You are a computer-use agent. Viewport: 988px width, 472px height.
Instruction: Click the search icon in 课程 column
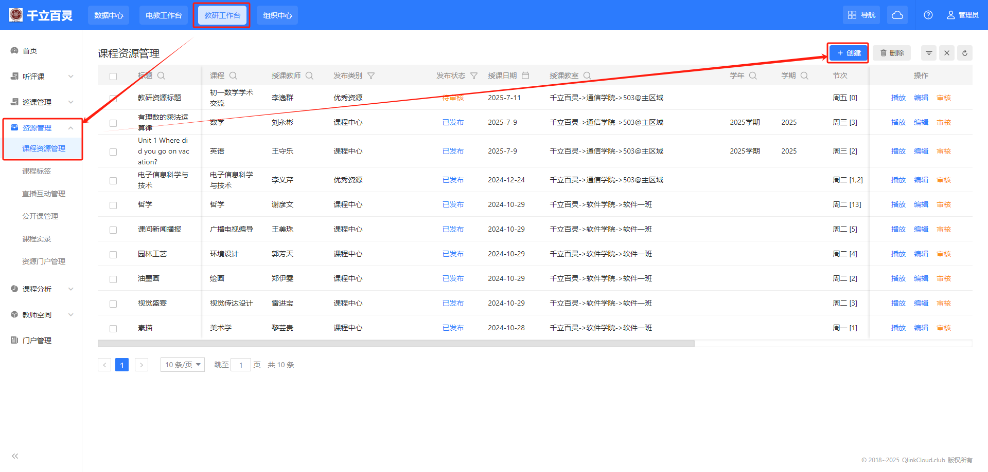233,75
